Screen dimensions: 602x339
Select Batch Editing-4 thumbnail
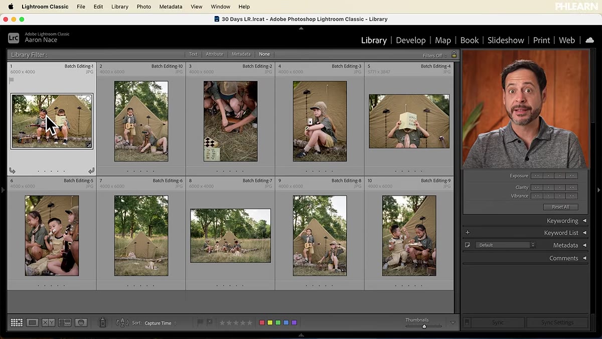point(409,121)
